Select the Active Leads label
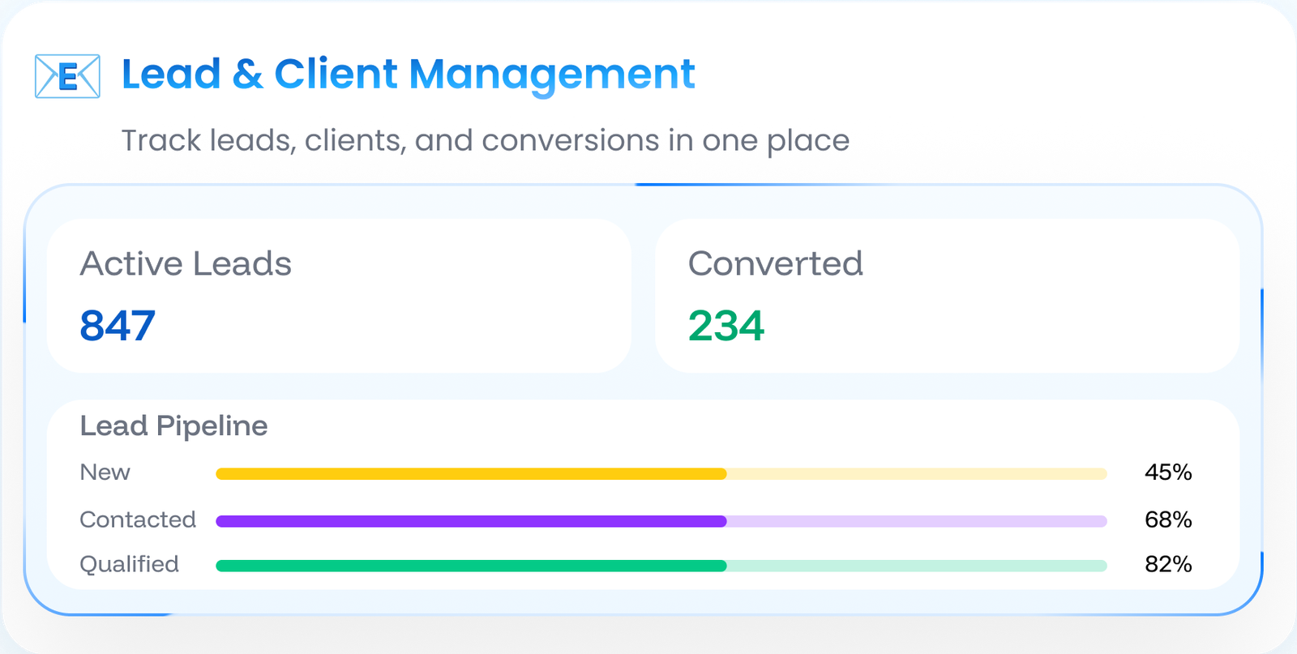Screen dimensions: 1297x654 186,264
